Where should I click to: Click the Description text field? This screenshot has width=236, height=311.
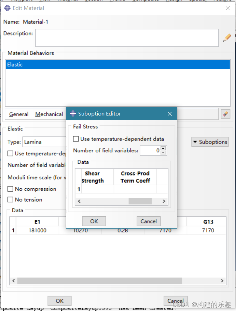tap(127, 38)
